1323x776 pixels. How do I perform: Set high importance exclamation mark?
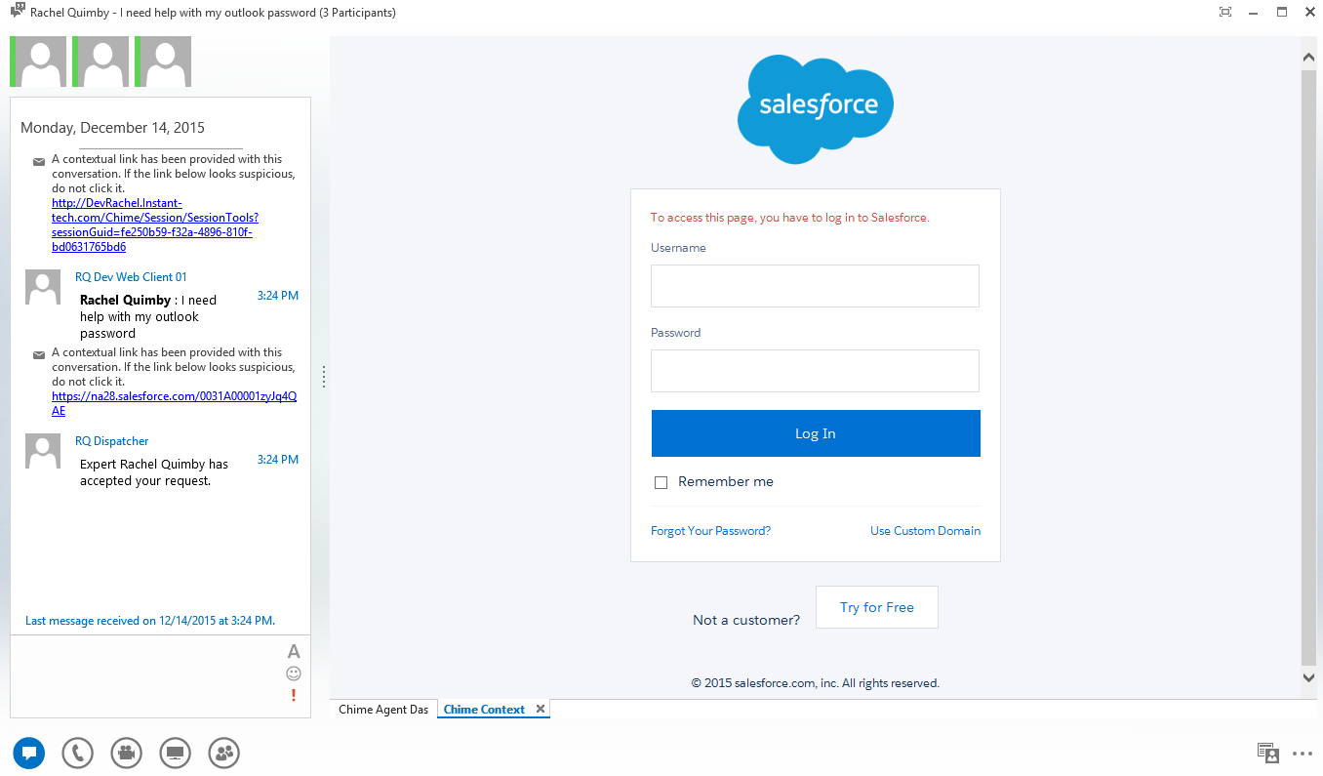(x=294, y=695)
